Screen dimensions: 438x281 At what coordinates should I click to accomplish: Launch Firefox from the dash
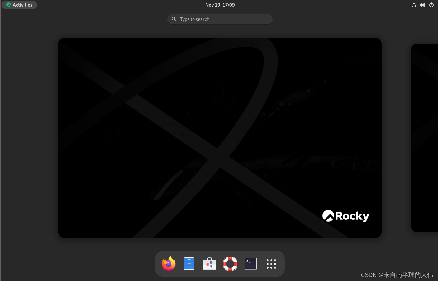pyautogui.click(x=169, y=264)
